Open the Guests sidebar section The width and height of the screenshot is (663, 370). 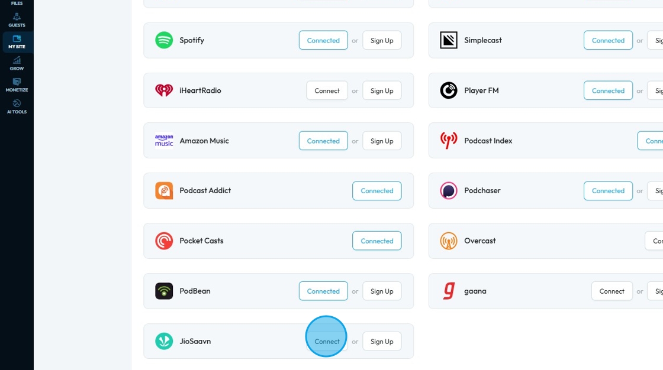(17, 20)
